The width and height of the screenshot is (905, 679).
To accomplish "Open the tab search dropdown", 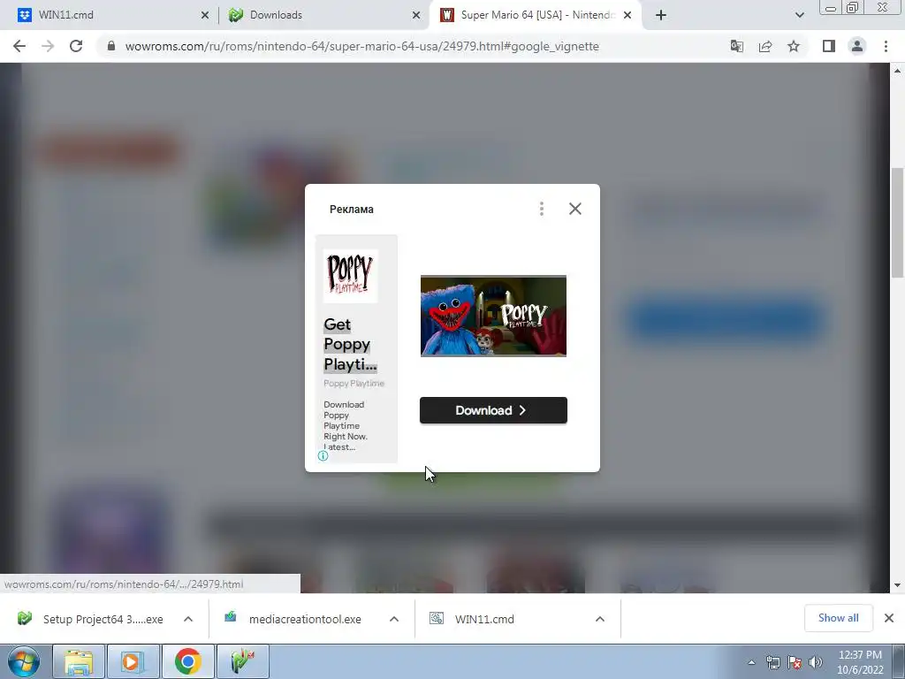I will pyautogui.click(x=799, y=15).
